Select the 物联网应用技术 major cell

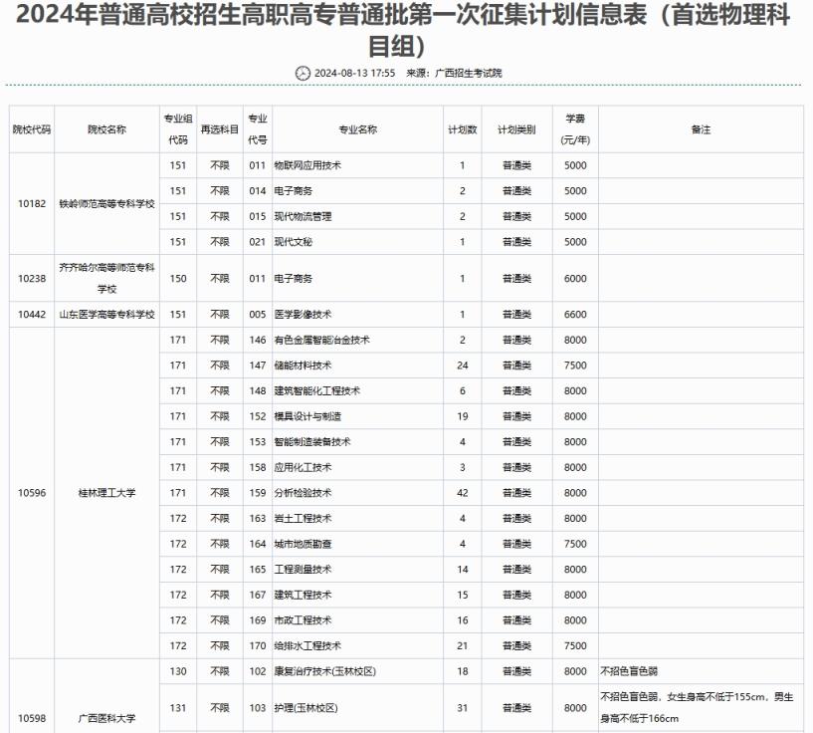point(307,165)
